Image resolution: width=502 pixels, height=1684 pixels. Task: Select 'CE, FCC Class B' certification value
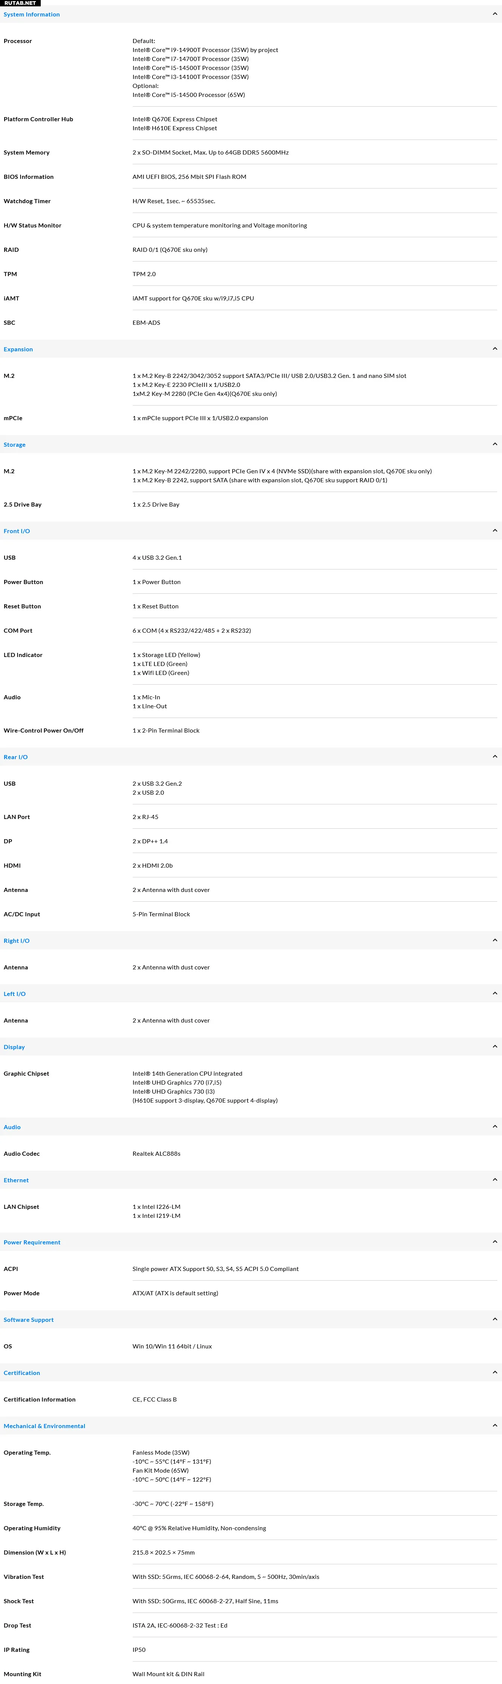point(155,1400)
